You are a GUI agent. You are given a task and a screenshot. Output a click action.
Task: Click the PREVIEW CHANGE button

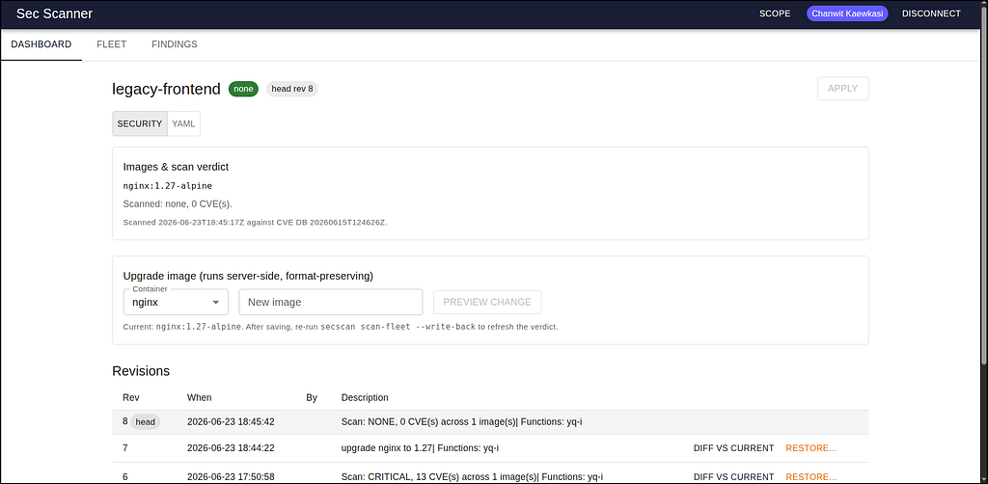pos(487,302)
